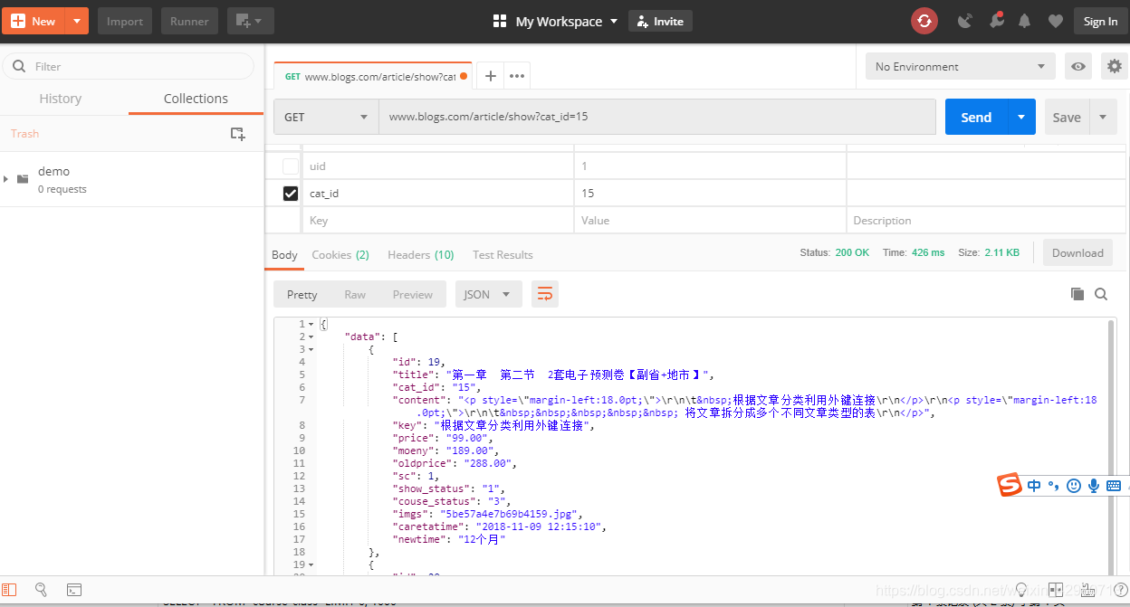Open the new window icon dropdown
Image resolution: width=1130 pixels, height=607 pixels.
(x=251, y=21)
